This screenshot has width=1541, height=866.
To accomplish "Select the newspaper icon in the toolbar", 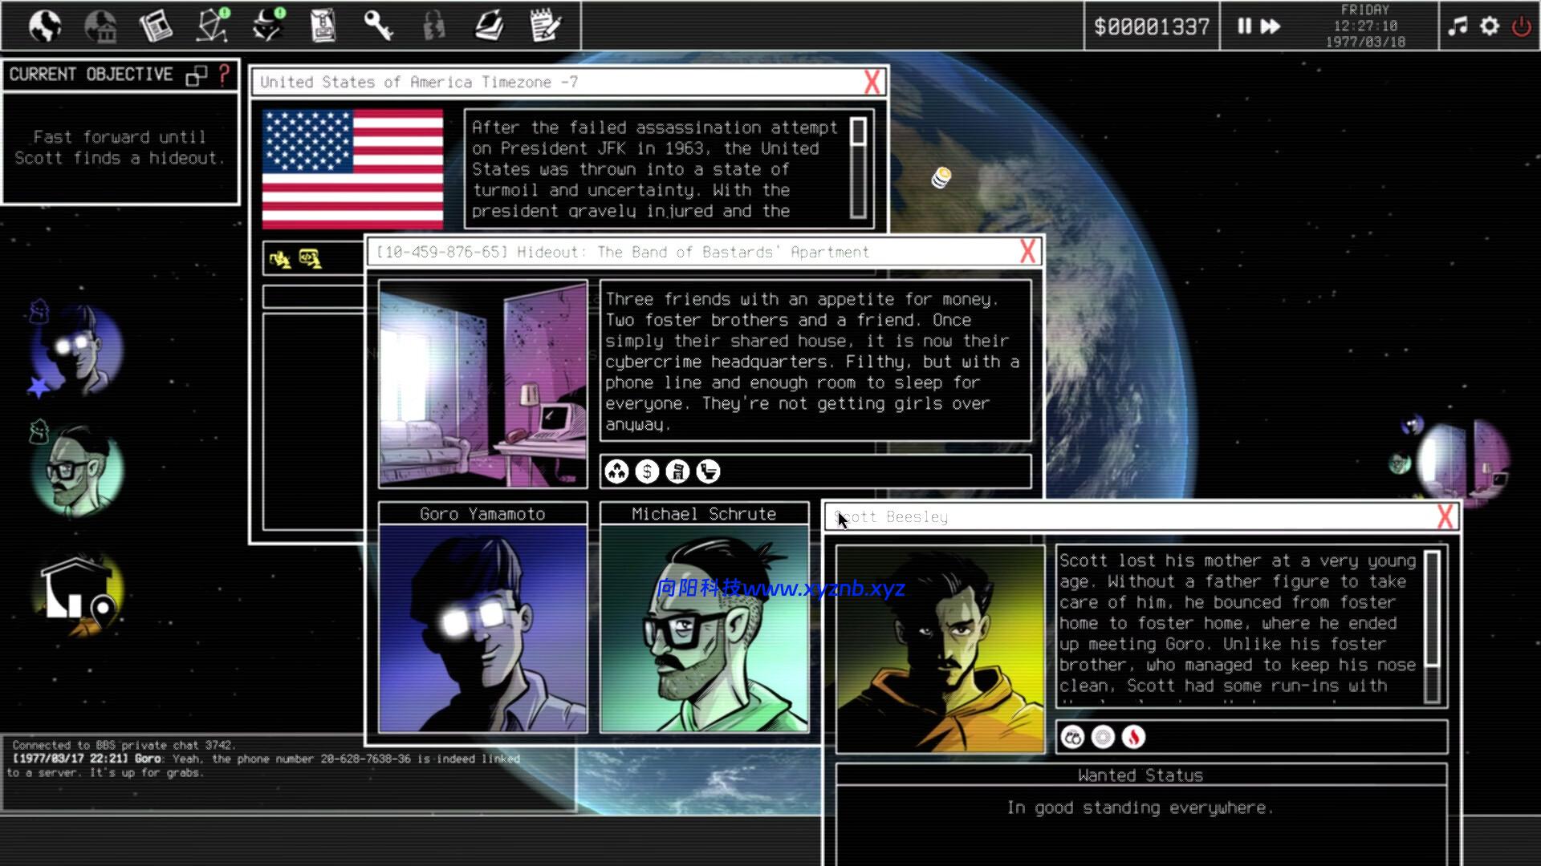I will [x=157, y=26].
